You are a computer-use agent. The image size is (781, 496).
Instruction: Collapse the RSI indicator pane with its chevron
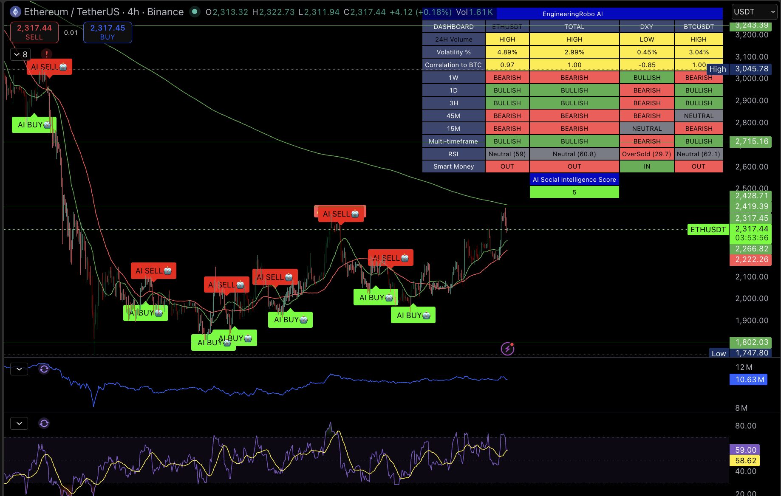[x=19, y=423]
